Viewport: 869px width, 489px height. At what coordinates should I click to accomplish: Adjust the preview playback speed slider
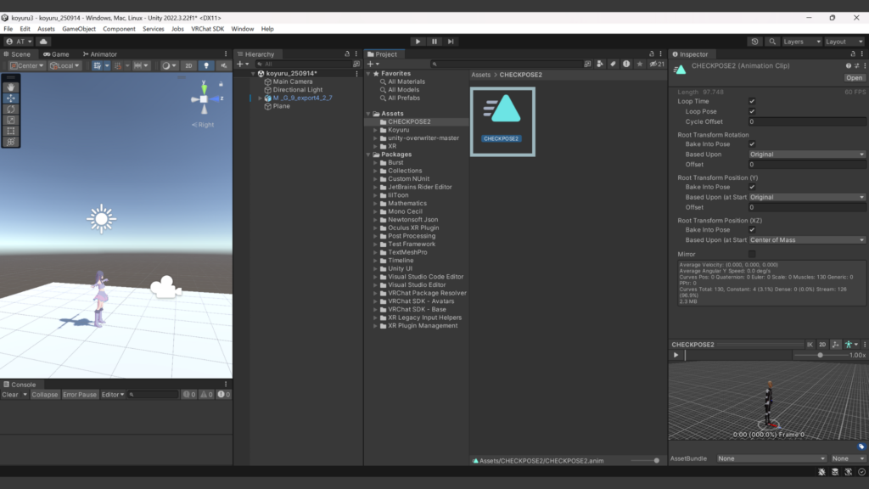click(x=820, y=355)
